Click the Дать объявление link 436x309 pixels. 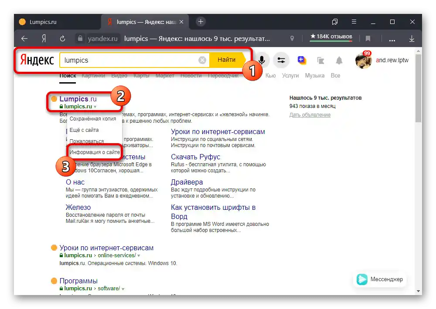[310, 115]
